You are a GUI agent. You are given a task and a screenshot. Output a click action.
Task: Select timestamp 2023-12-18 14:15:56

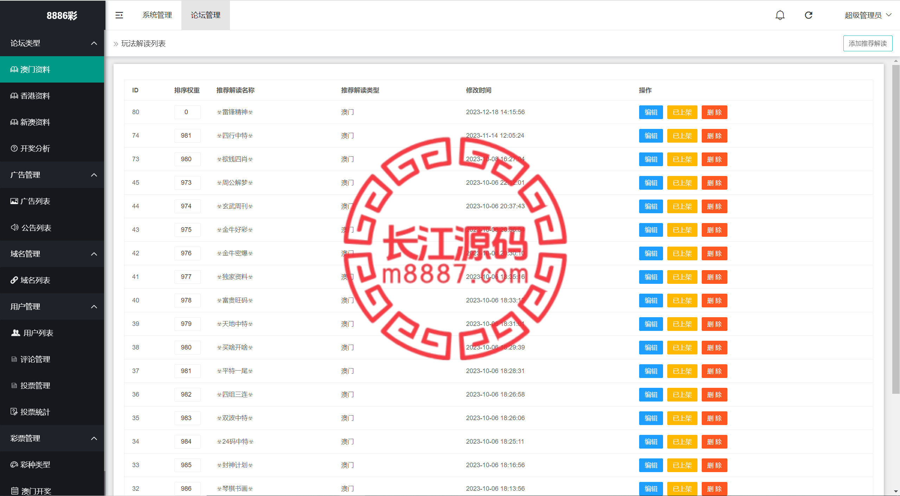[x=495, y=112]
